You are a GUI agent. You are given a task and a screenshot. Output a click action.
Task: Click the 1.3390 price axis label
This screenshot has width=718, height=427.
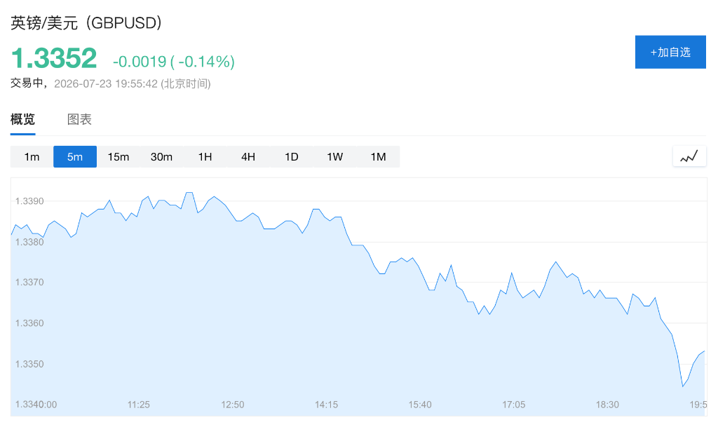click(x=29, y=201)
